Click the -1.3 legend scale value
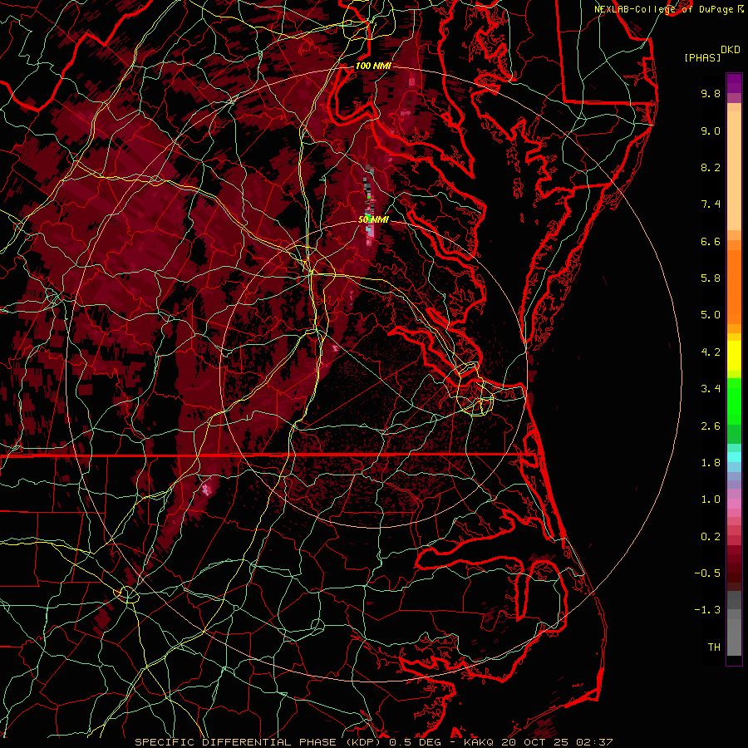 (x=707, y=610)
